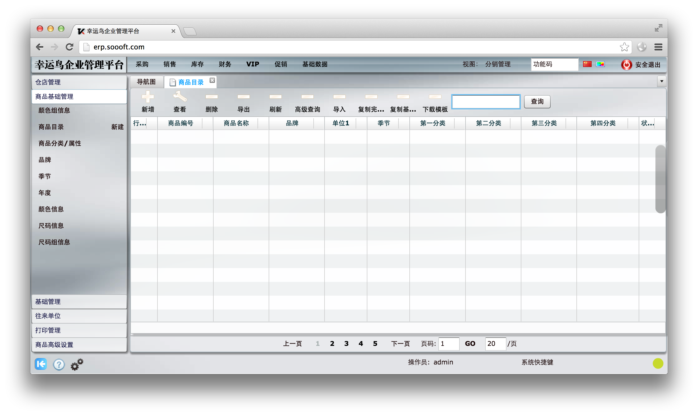Click the browser address bar
Screen dimensions: 698x416
[355, 47]
